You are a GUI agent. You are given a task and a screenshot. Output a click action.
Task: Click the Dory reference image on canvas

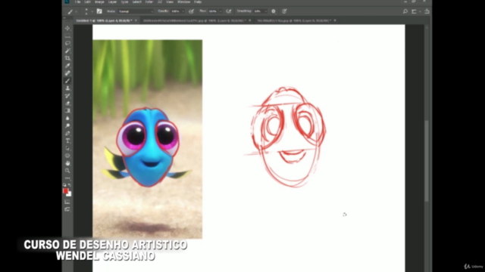pos(148,139)
